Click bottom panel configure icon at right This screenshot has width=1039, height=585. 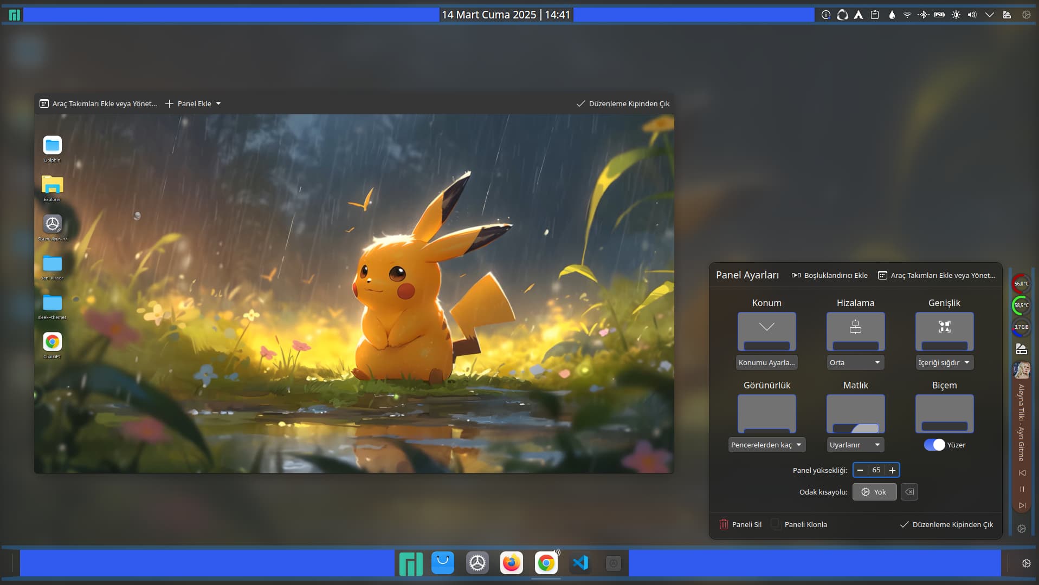click(x=1027, y=563)
